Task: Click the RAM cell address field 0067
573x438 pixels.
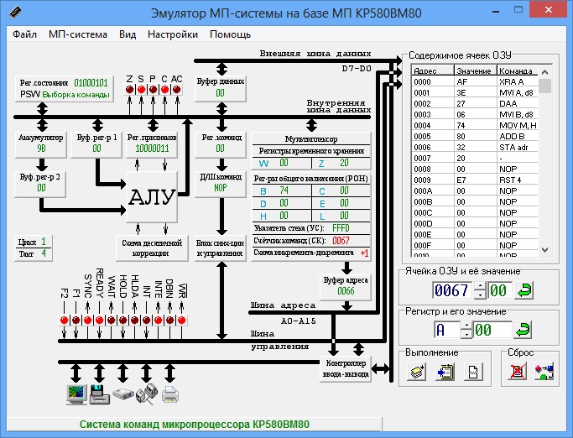Action: [x=452, y=290]
